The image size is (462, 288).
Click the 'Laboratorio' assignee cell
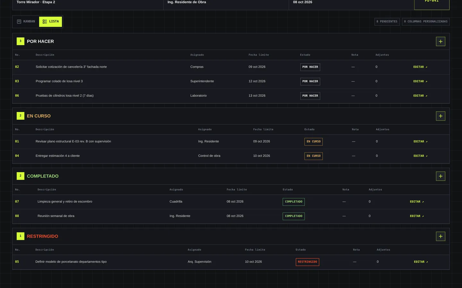(x=199, y=96)
